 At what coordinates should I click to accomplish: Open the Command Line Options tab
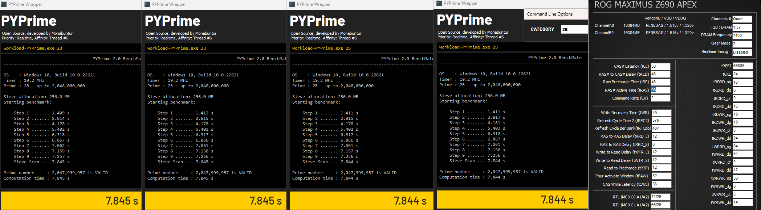point(550,14)
